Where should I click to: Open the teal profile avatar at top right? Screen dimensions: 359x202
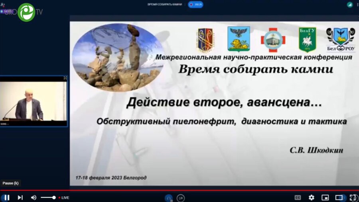pos(349,4)
